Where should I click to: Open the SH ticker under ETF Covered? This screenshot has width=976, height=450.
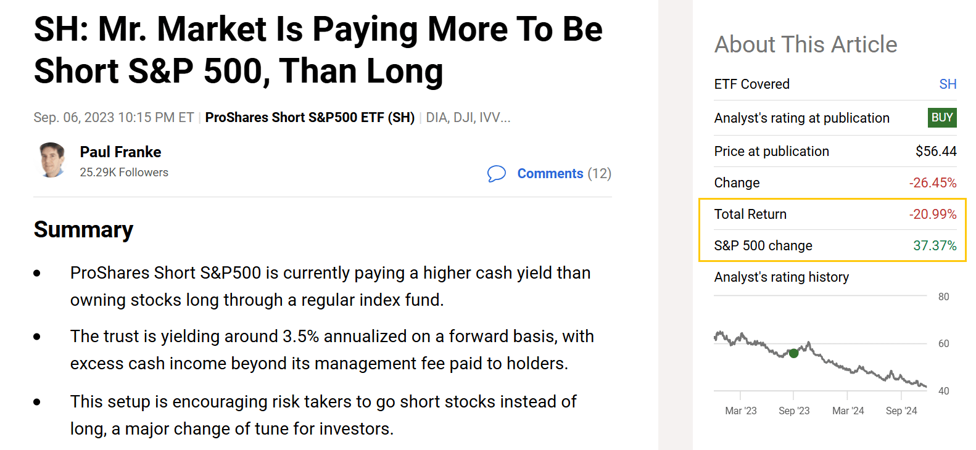point(948,84)
